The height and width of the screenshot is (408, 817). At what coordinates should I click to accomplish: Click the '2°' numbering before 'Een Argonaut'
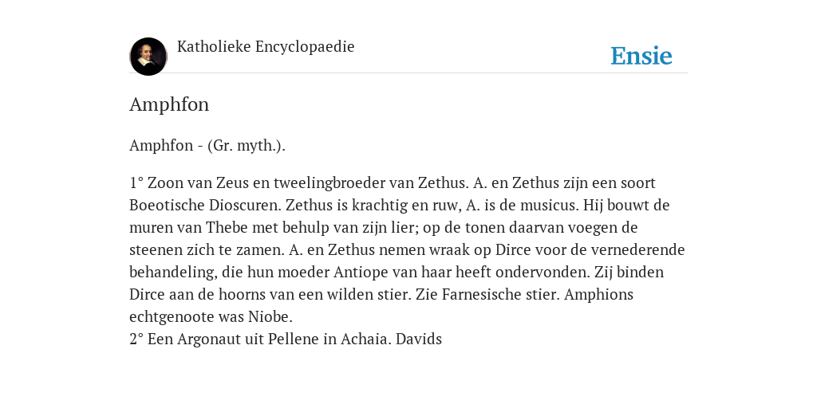tap(136, 339)
